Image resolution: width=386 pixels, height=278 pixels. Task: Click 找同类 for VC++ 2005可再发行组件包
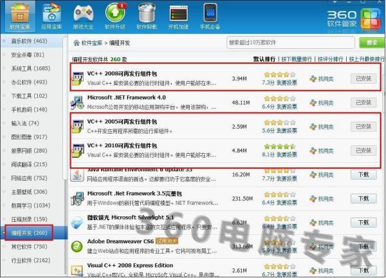[x=322, y=127]
